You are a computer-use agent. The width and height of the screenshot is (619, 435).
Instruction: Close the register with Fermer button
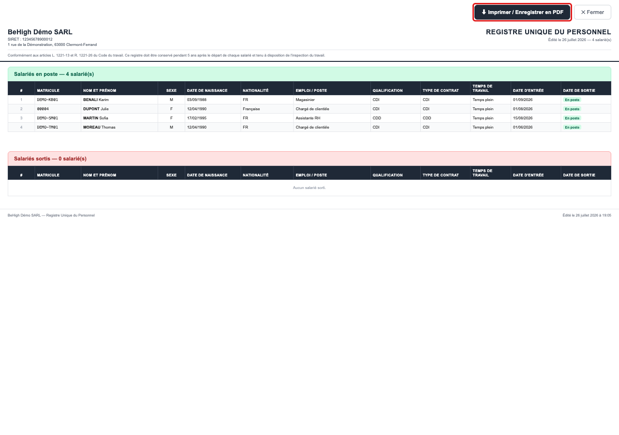(x=592, y=12)
